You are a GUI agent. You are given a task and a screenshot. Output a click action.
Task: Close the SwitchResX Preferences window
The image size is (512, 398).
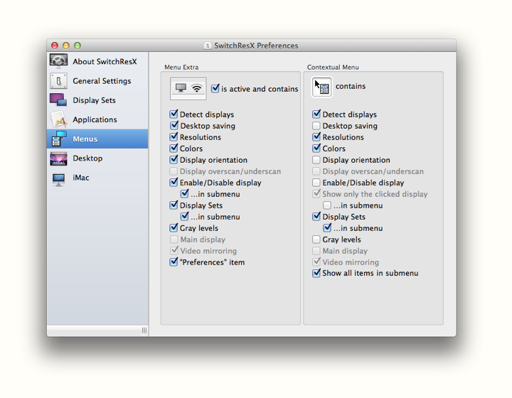[x=55, y=45]
